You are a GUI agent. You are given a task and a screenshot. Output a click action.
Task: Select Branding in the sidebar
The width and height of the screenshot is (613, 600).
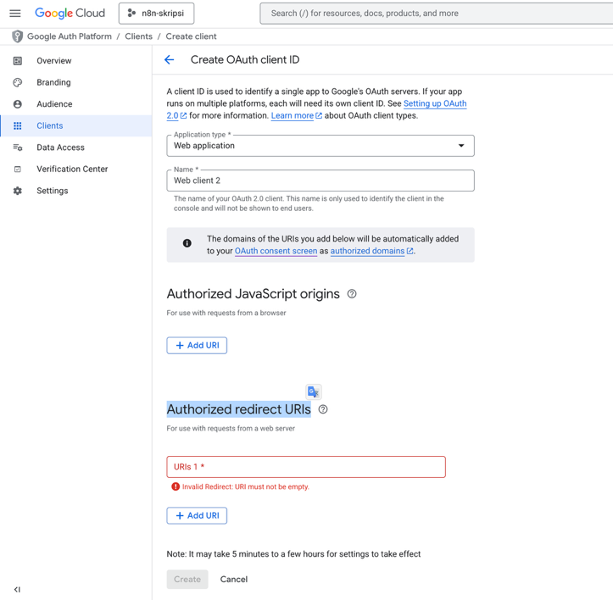tap(53, 82)
